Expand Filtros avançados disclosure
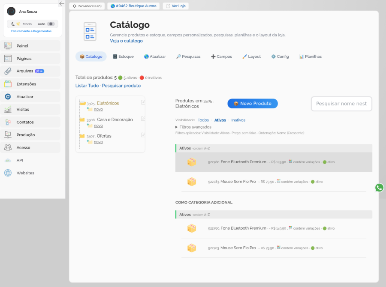Image resolution: width=386 pixels, height=287 pixels. 193,127
